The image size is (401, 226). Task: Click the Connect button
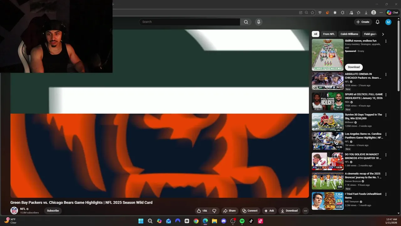(250, 211)
